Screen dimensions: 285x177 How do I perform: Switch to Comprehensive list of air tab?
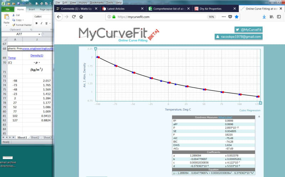(169, 9)
